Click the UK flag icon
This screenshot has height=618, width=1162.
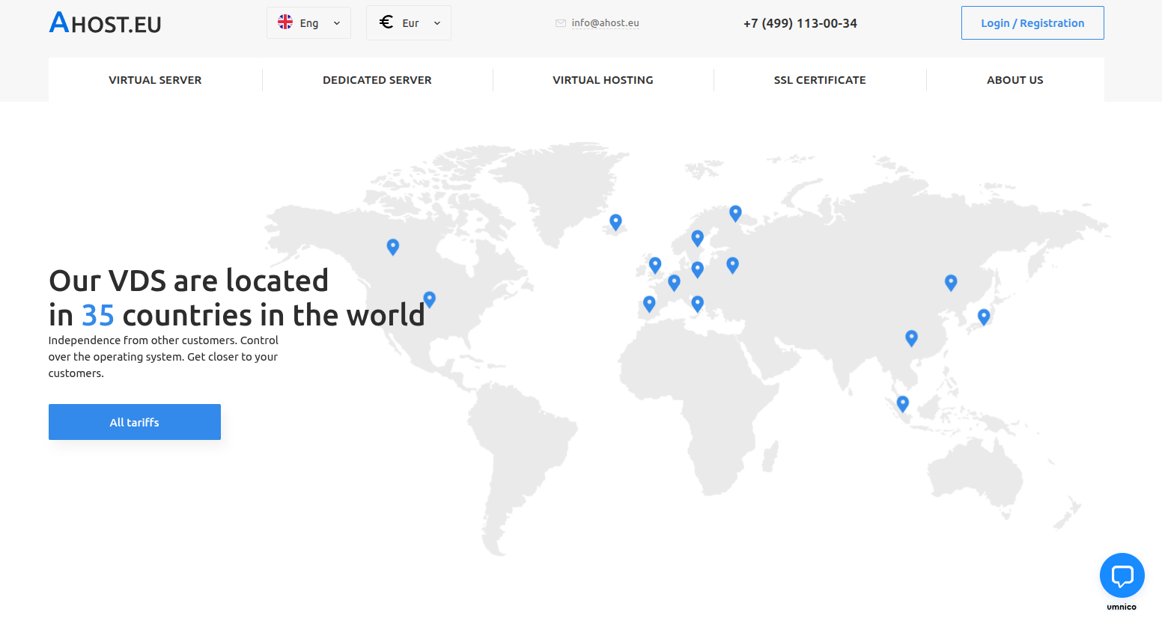[285, 22]
